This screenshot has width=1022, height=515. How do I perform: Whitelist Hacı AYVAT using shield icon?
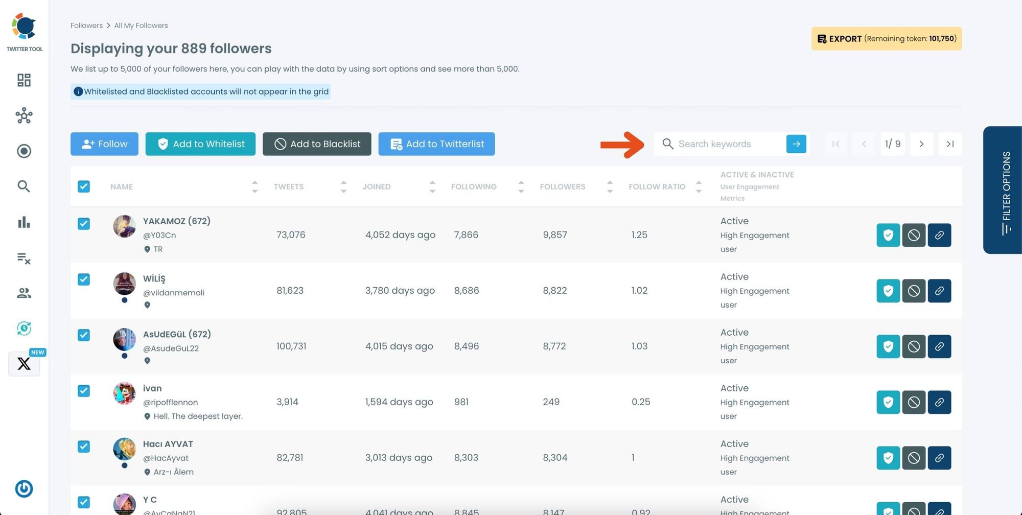[x=888, y=458]
